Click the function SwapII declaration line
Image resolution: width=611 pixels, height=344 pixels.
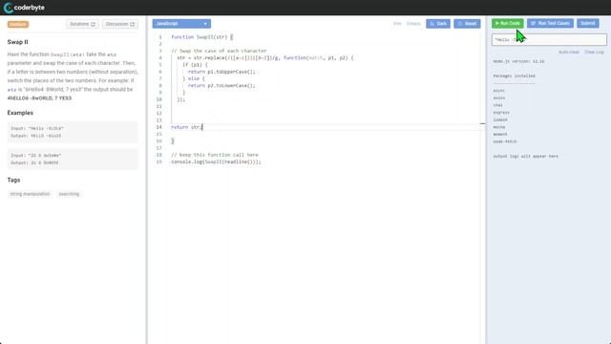pyautogui.click(x=201, y=37)
